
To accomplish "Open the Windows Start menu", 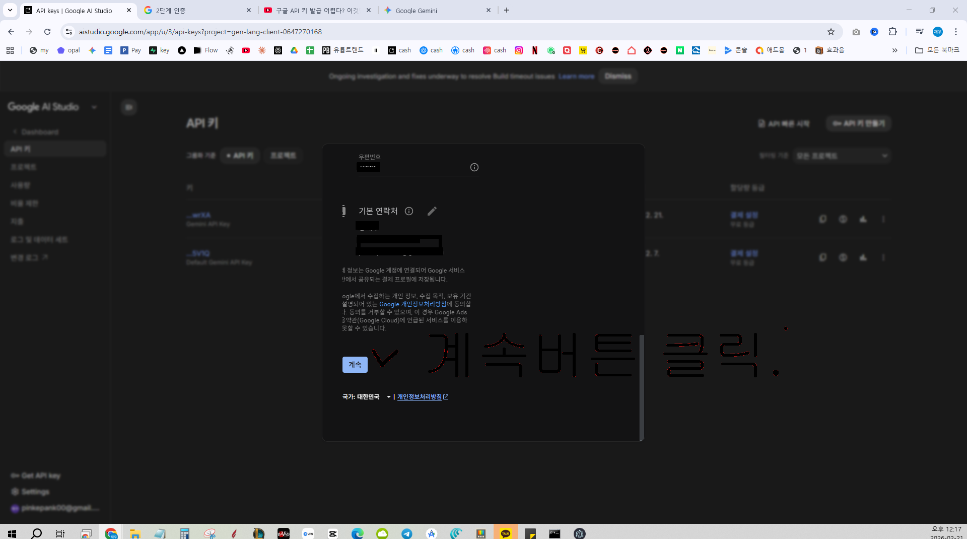I will tap(12, 533).
